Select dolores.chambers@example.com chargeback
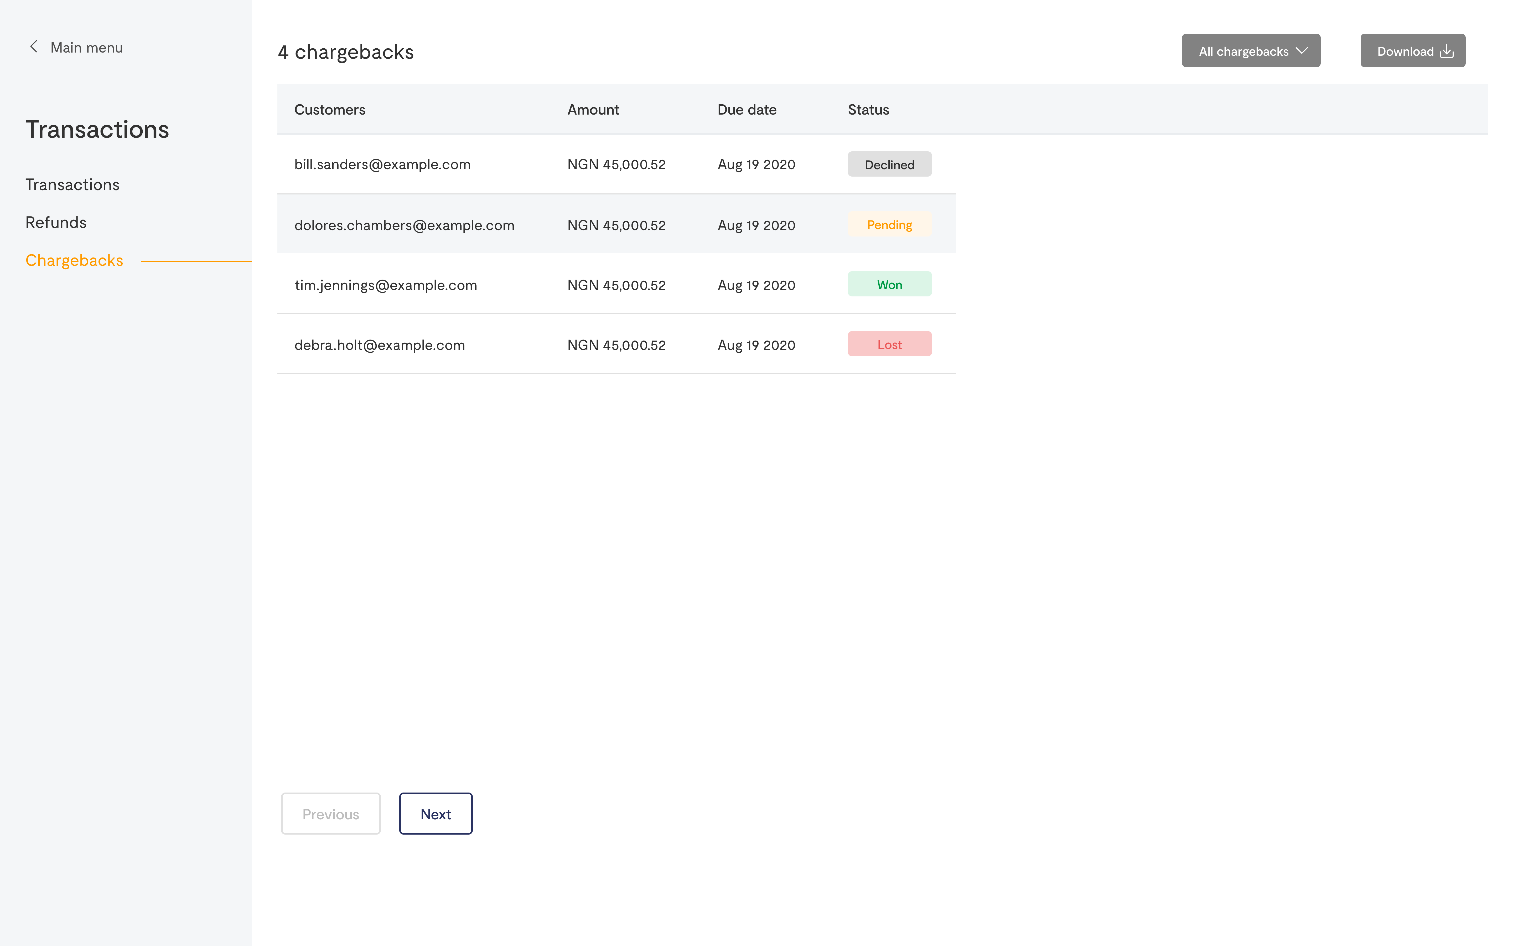Screen dimensions: 1513x946 [404, 225]
